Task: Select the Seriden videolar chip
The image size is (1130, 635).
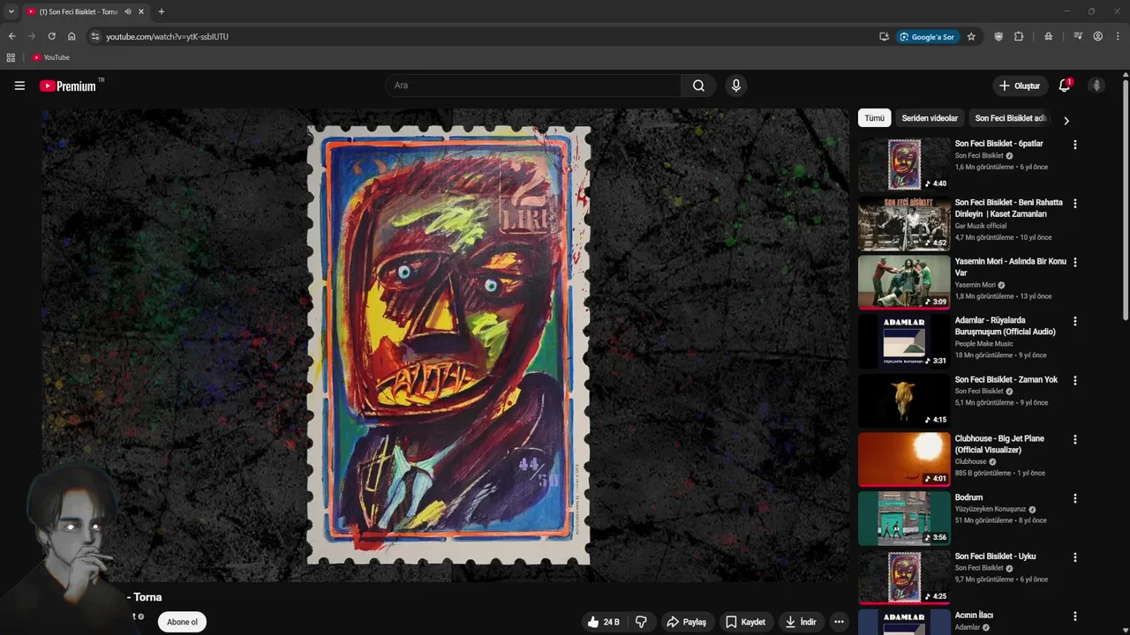Action: [x=930, y=118]
